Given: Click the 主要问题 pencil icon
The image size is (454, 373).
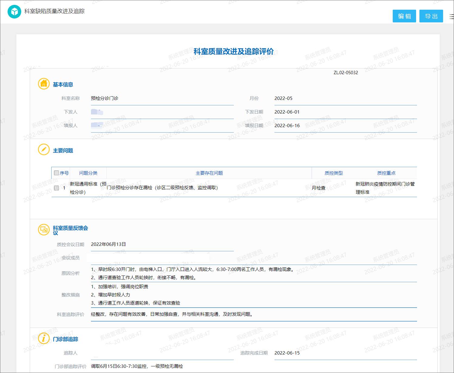Looking at the screenshot, I should [44, 150].
